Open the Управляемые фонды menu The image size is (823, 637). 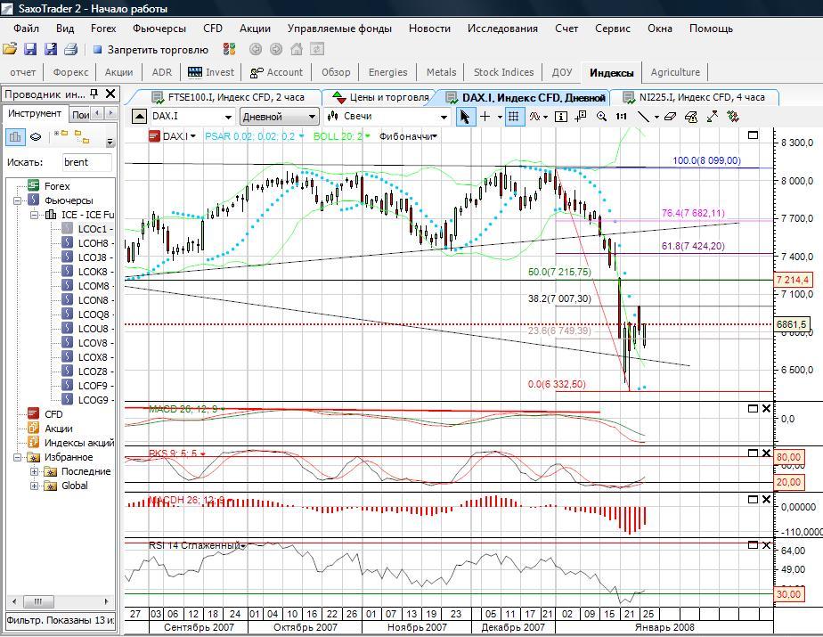339,29
